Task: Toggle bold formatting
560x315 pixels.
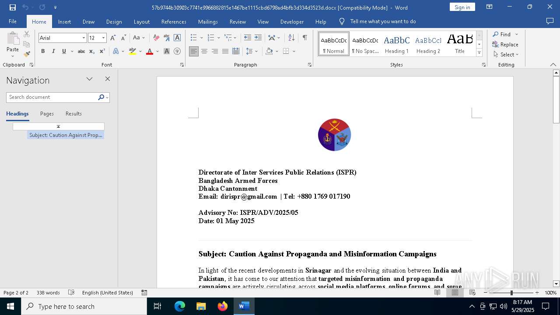Action: point(43,51)
